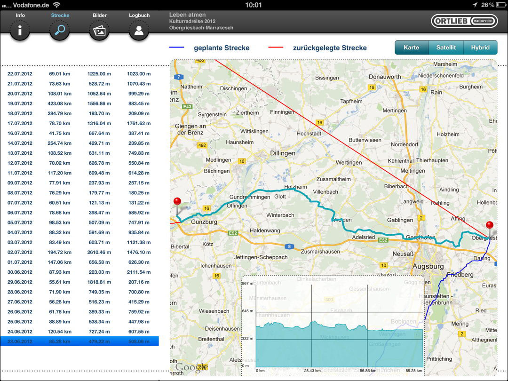Tap the Google logo on map

[x=191, y=367]
